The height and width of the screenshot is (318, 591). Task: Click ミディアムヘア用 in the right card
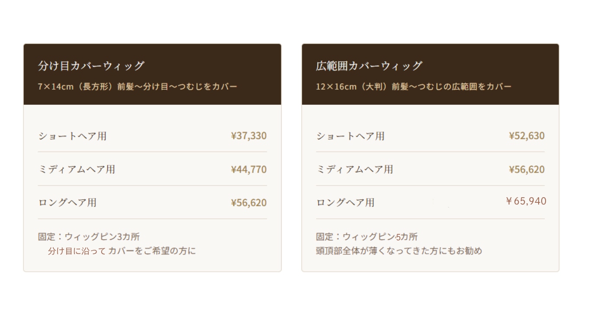(354, 170)
